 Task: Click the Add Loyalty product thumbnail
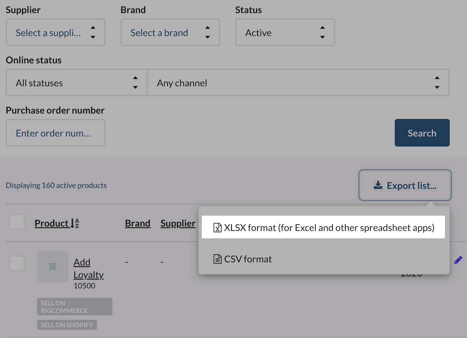point(53,266)
